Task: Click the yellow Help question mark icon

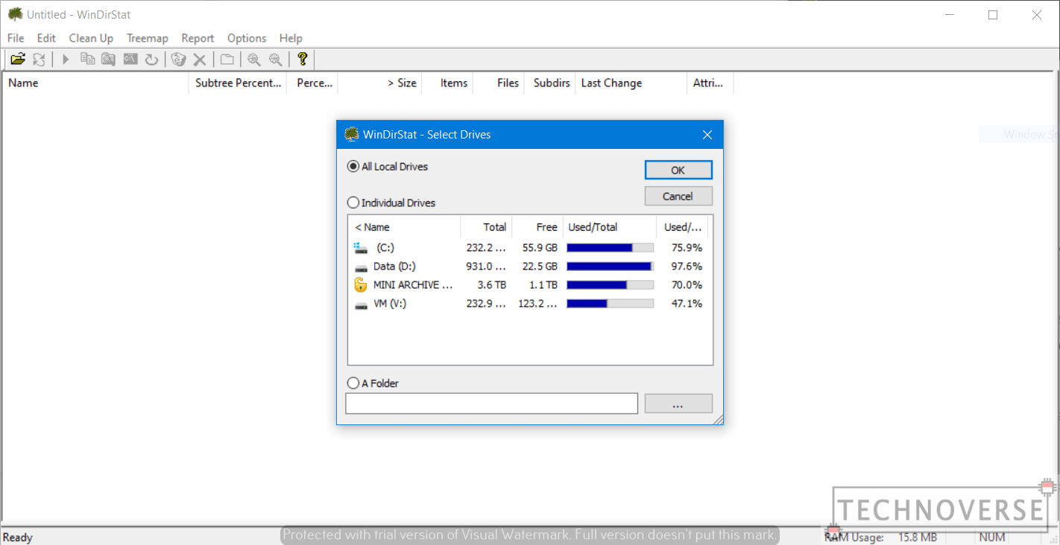Action: (302, 60)
